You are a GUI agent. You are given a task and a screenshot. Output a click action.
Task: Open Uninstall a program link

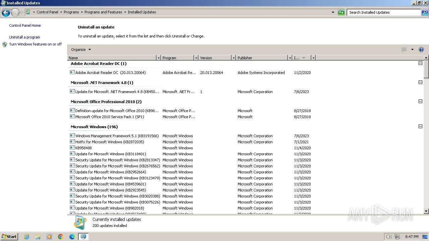pyautogui.click(x=24, y=37)
